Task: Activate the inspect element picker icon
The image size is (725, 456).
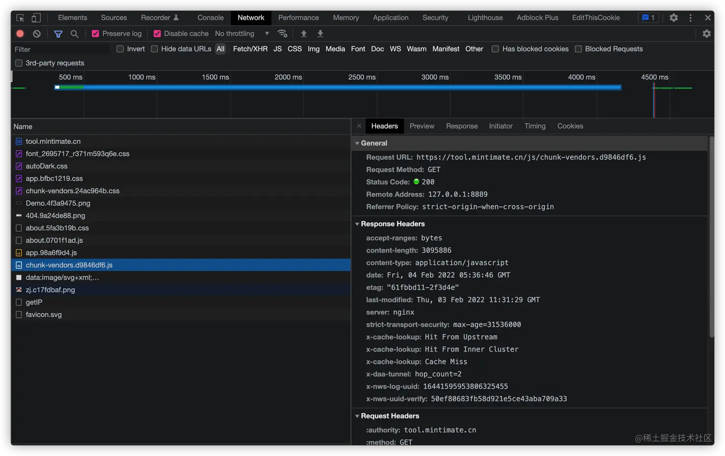Action: click(x=20, y=18)
